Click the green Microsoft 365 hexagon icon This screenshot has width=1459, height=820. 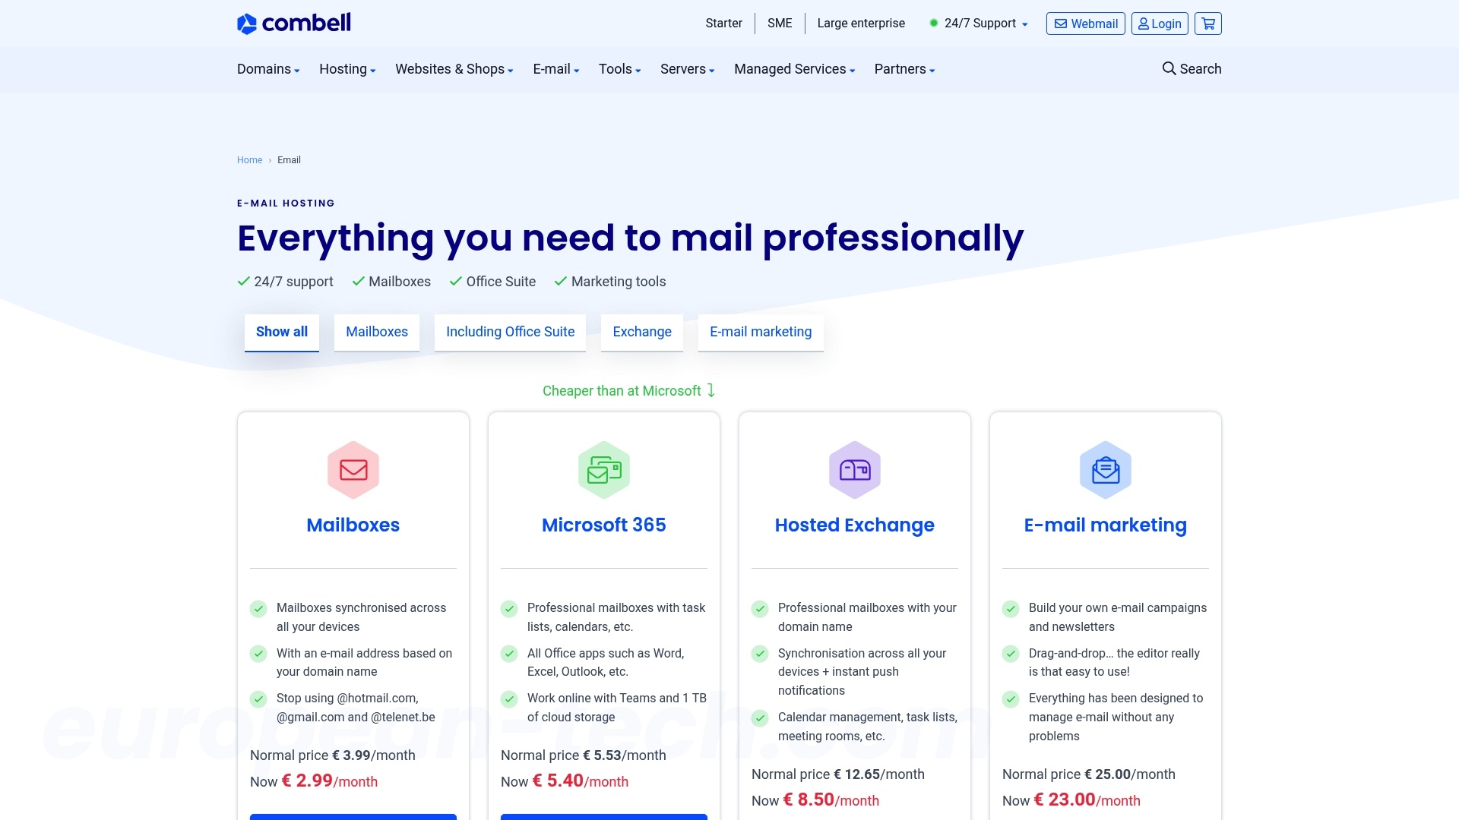[603, 469]
